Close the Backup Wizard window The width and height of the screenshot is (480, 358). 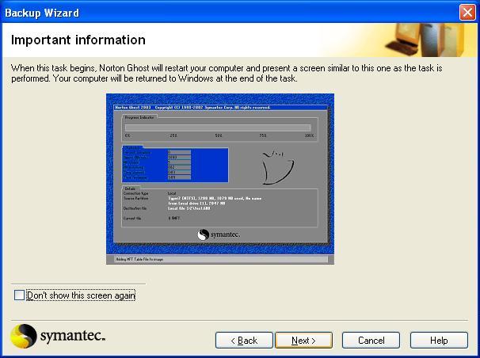pyautogui.click(x=467, y=13)
